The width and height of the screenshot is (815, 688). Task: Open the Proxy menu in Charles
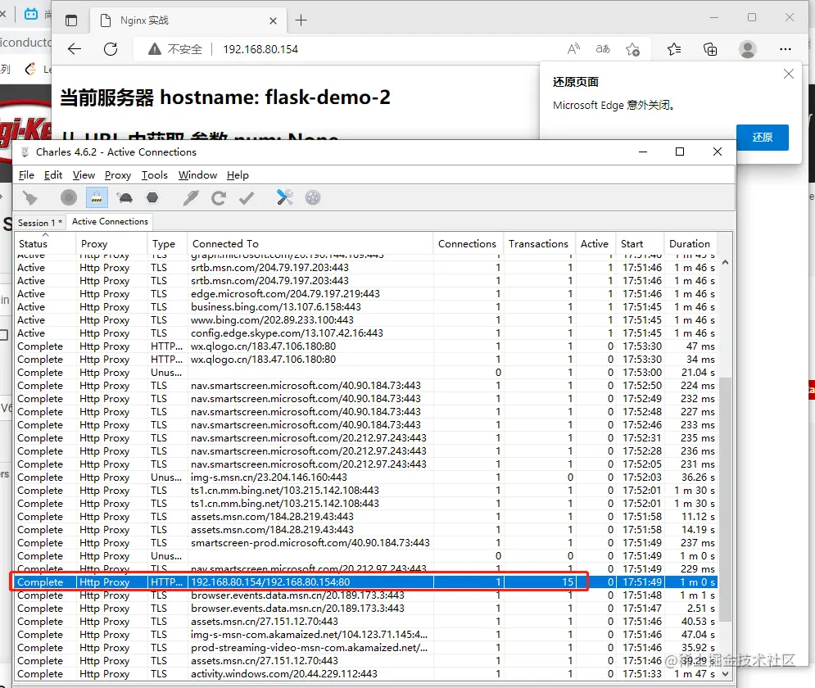(118, 175)
